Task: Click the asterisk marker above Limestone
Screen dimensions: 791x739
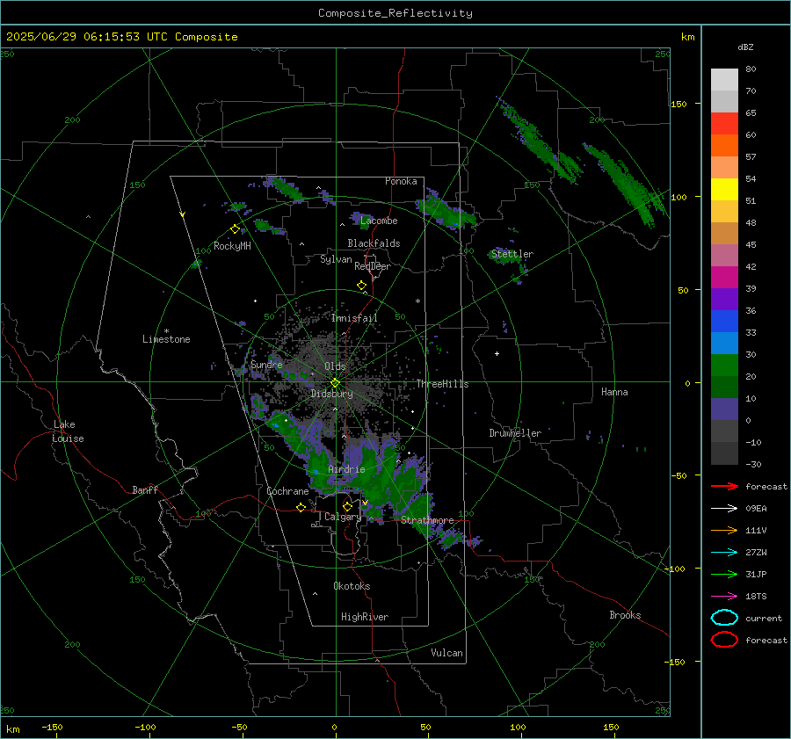Action: tap(166, 331)
